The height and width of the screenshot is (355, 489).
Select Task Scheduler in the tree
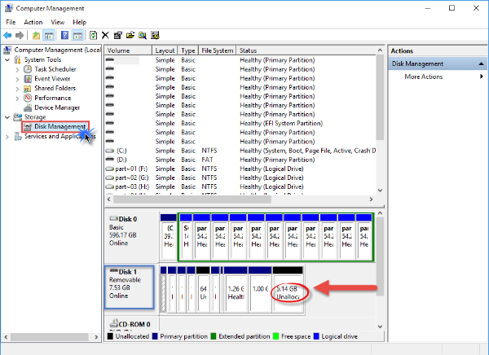tap(55, 69)
